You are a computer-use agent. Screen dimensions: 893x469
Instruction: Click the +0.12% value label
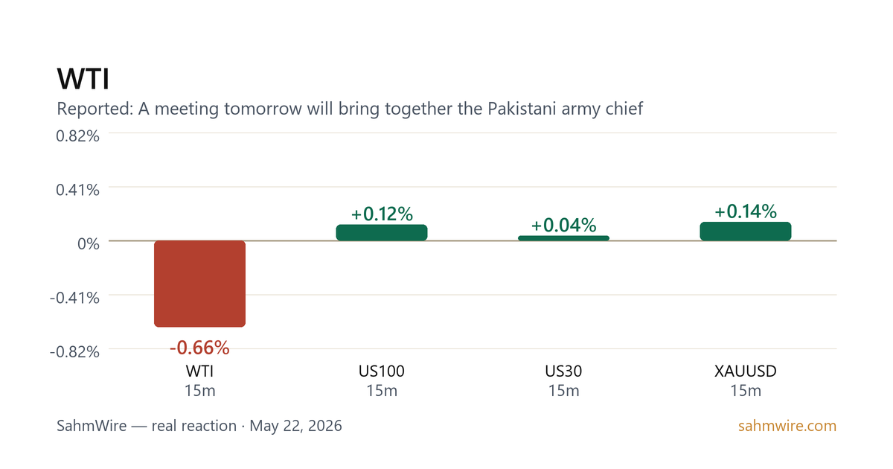(382, 214)
